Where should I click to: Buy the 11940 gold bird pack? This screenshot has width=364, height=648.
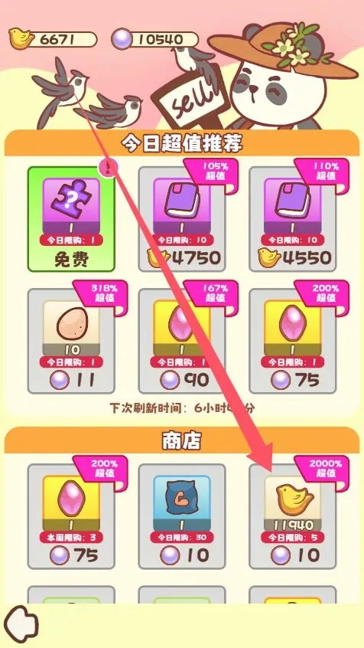click(x=293, y=516)
